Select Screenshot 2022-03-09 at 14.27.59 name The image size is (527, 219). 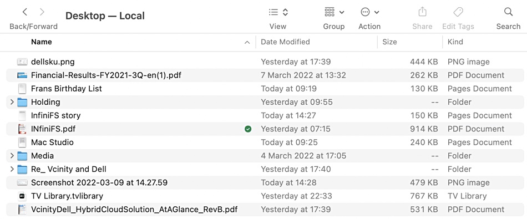click(x=99, y=183)
